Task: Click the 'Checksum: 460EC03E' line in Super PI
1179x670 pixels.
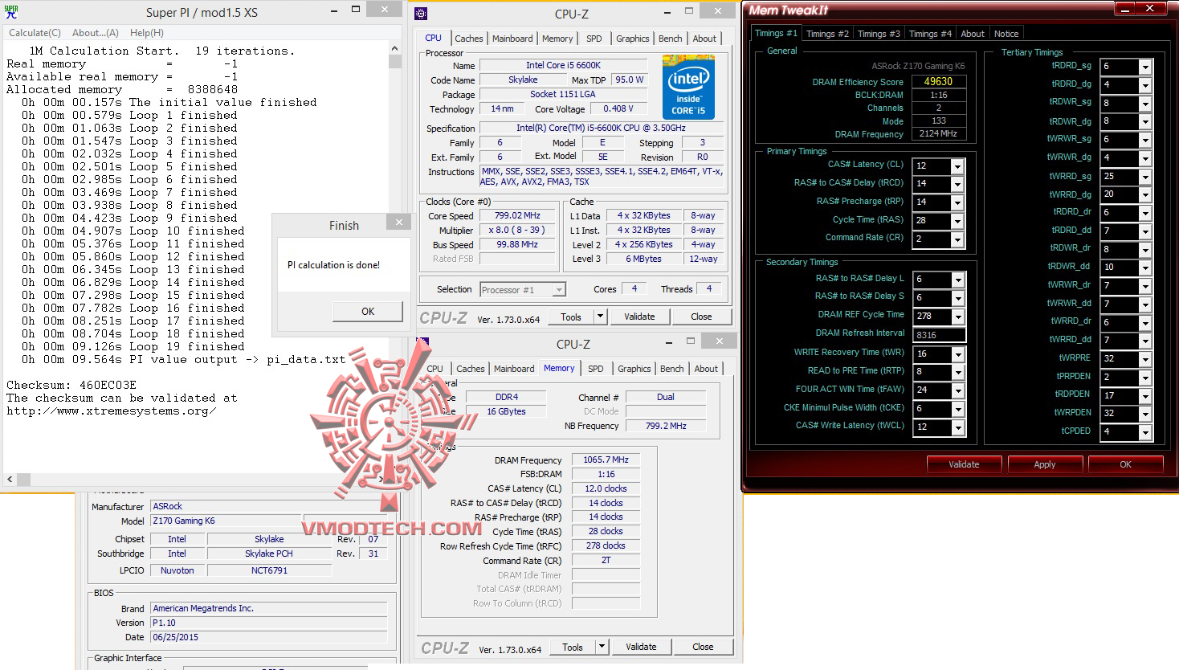Action: (x=71, y=386)
